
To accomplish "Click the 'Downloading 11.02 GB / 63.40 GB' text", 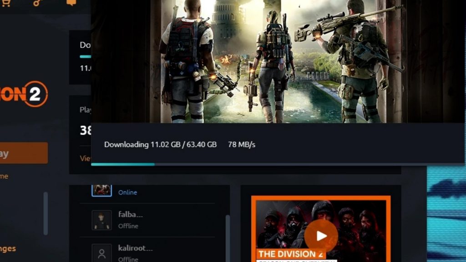I will click(x=160, y=145).
